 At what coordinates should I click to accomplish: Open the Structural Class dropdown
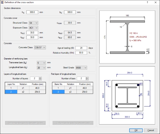click(x=33, y=23)
